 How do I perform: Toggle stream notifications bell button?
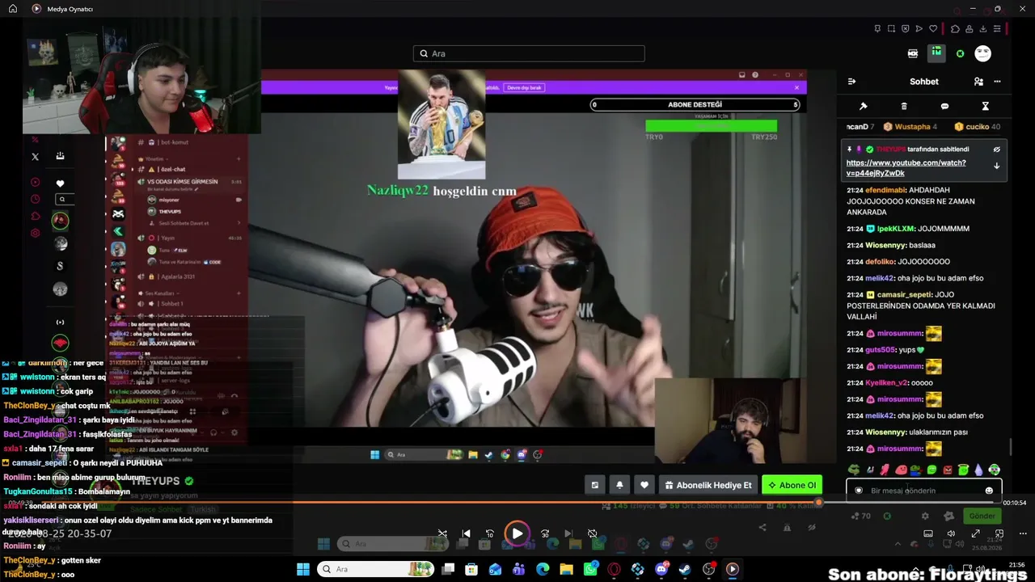coord(619,485)
